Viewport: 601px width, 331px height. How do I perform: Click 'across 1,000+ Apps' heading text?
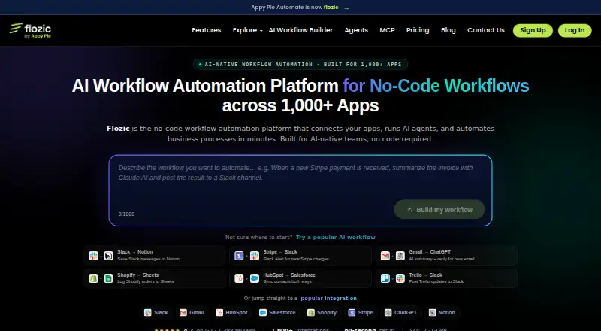(x=300, y=105)
